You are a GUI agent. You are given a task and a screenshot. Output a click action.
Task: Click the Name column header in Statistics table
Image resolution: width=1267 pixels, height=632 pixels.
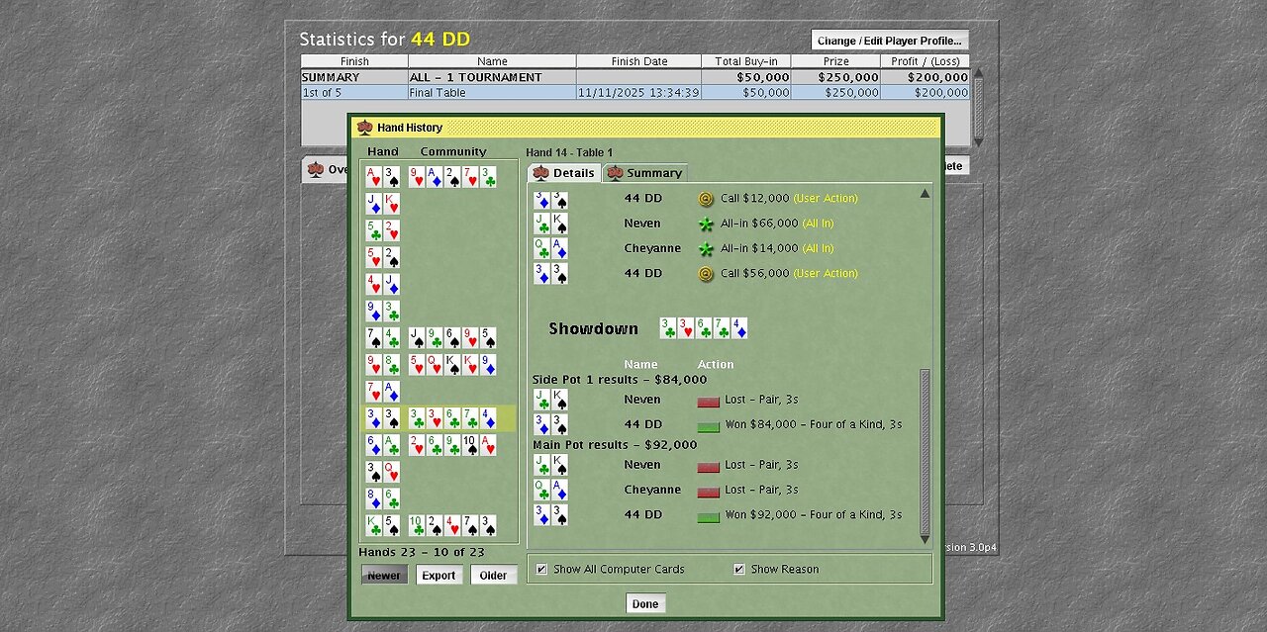(492, 61)
